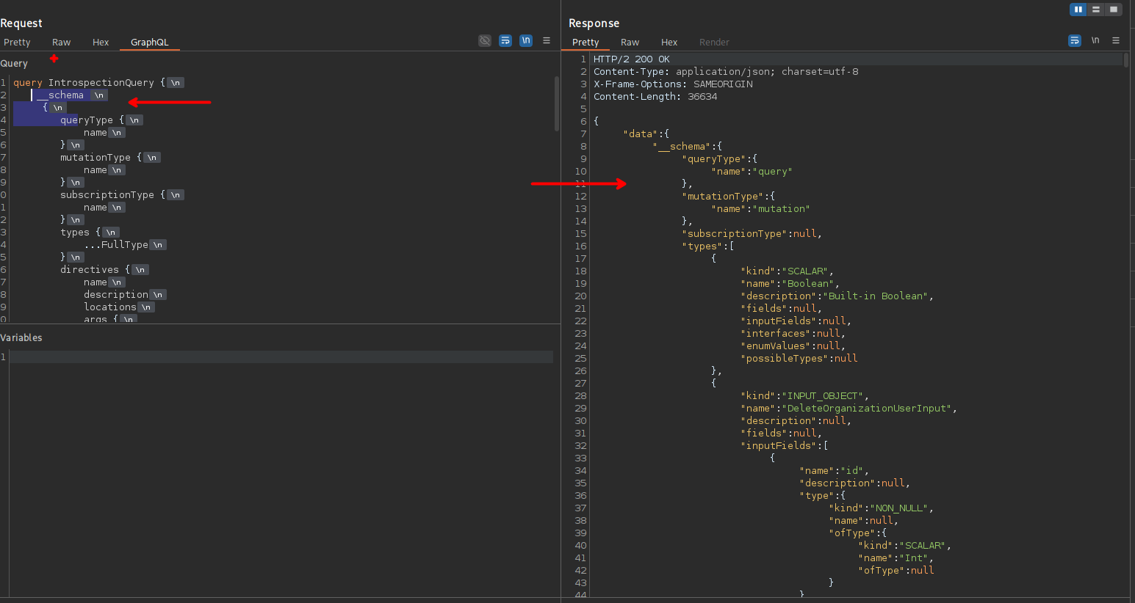1135x603 pixels.
Task: Click the Response Render tab
Action: pyautogui.click(x=714, y=43)
